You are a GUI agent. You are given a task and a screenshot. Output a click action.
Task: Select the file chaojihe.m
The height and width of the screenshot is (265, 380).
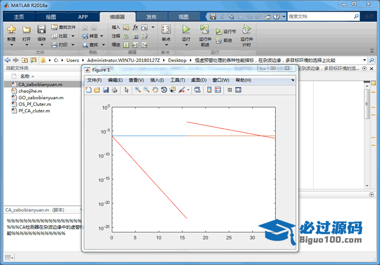pos(30,91)
